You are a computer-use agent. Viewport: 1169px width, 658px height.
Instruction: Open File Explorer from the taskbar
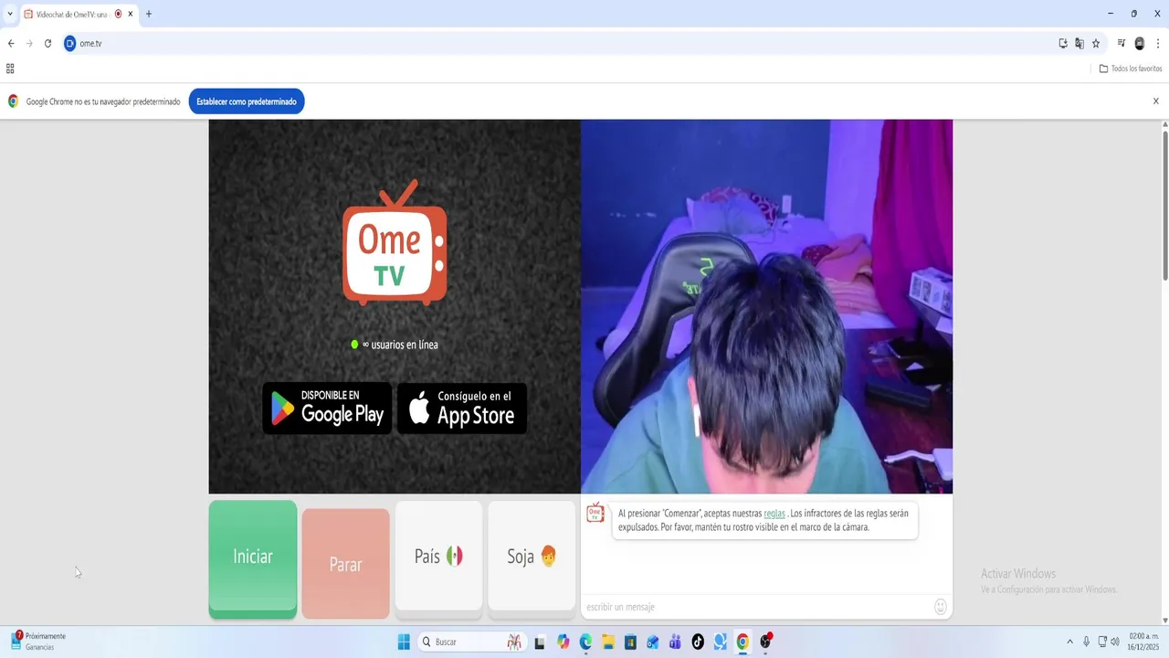[607, 642]
